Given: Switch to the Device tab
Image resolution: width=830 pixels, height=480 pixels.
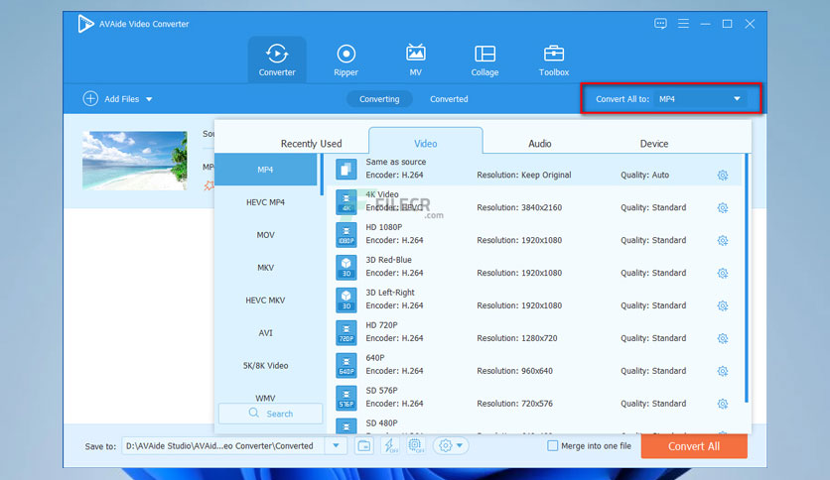Looking at the screenshot, I should pos(653,143).
